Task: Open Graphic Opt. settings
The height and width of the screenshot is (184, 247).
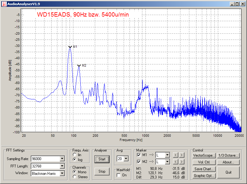Action: 204,176
